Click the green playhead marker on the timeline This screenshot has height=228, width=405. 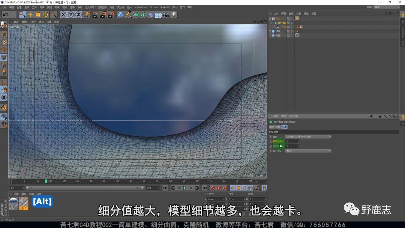click(x=46, y=181)
